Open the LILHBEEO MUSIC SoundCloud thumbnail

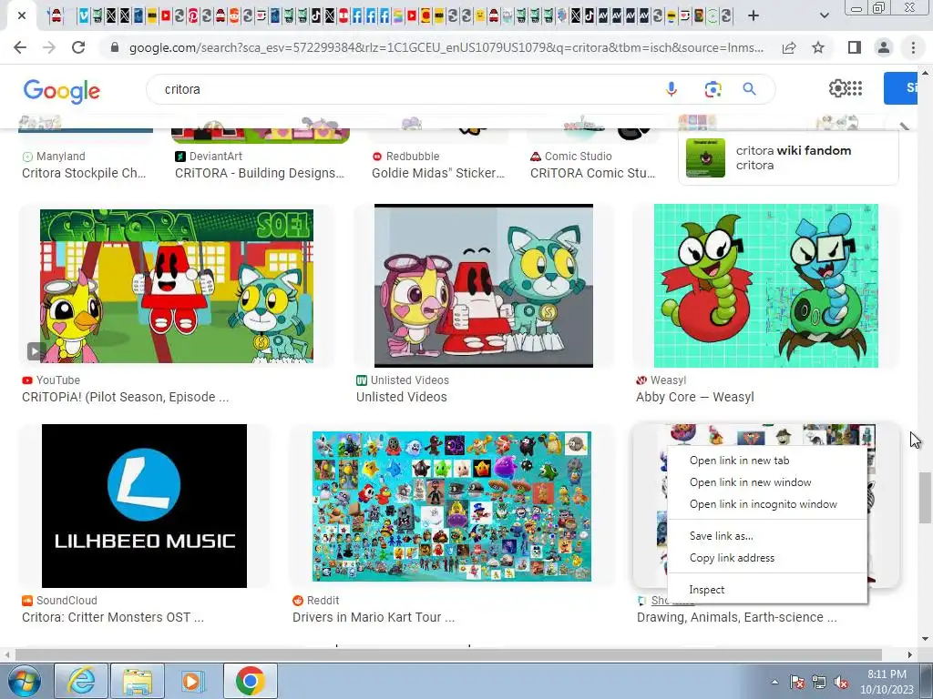coord(144,506)
